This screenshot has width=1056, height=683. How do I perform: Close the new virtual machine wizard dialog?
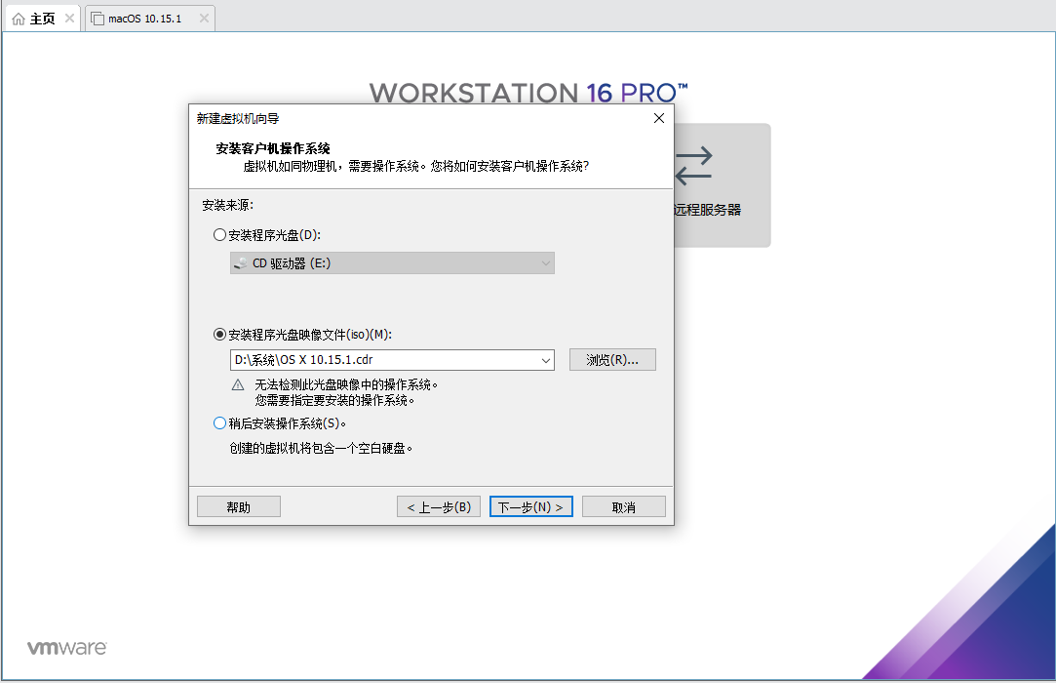point(658,118)
